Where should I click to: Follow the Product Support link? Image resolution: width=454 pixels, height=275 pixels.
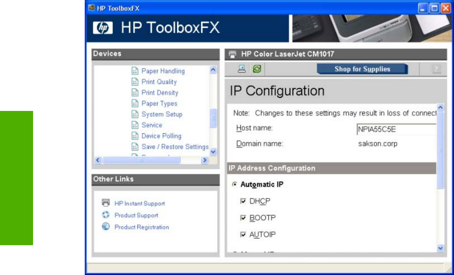point(136,215)
